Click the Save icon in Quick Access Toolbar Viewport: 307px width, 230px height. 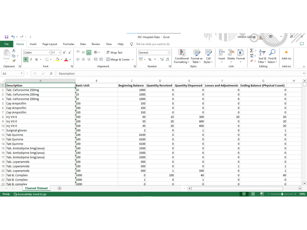click(x=6, y=37)
